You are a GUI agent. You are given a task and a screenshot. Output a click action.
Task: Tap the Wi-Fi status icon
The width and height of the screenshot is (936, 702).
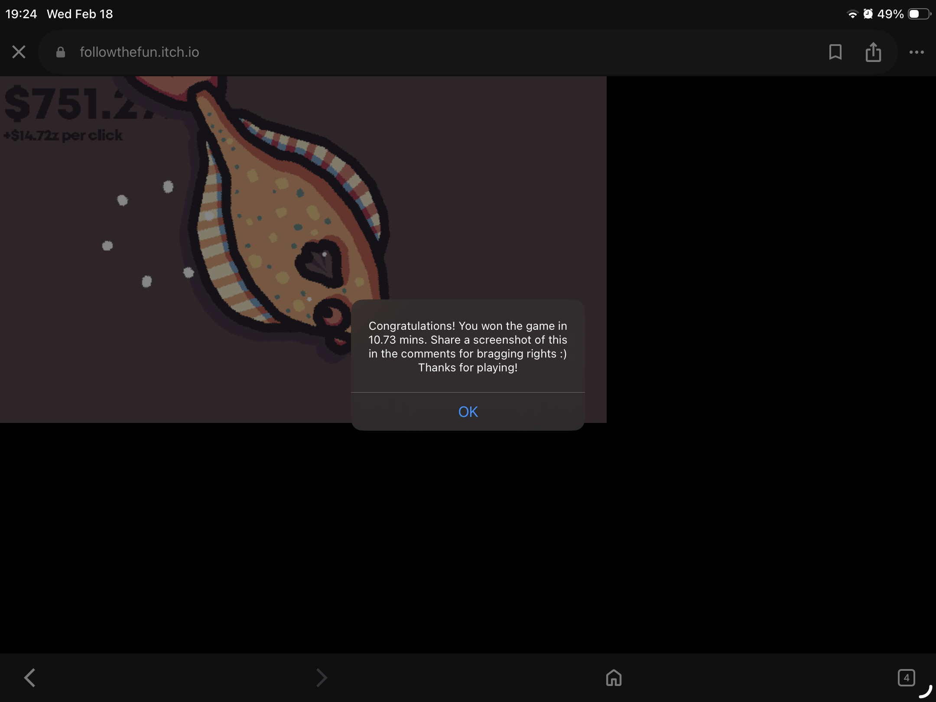[852, 14]
